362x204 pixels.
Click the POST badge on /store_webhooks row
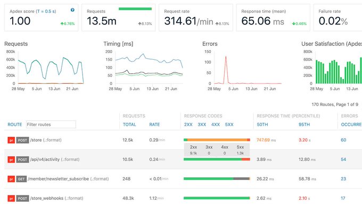[x=22, y=198]
